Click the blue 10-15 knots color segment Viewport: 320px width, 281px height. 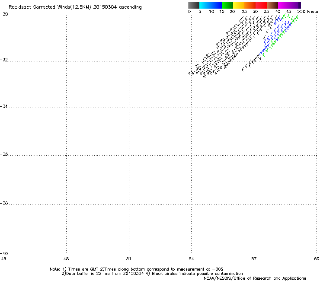click(216, 5)
